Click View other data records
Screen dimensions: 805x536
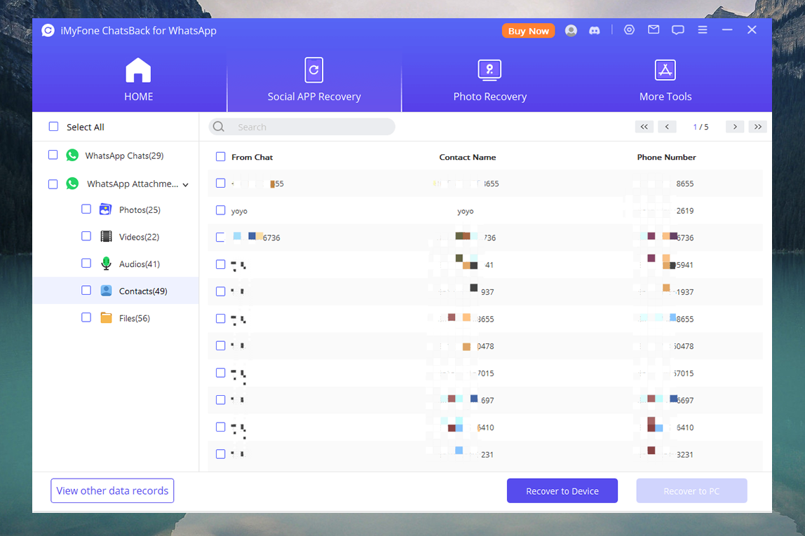112,491
